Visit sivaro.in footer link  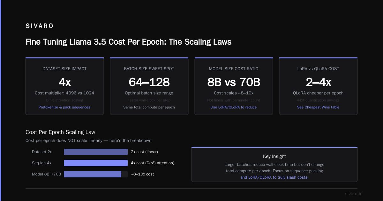[354, 194]
